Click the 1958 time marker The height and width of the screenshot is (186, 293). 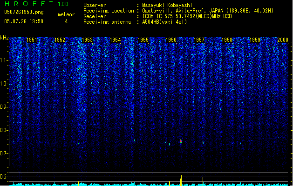(227, 40)
